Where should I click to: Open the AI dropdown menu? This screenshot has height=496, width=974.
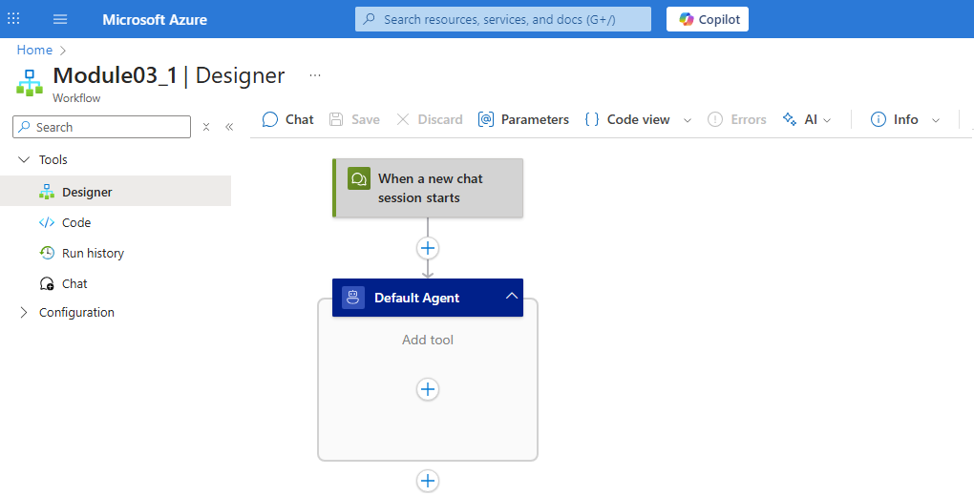(x=806, y=119)
